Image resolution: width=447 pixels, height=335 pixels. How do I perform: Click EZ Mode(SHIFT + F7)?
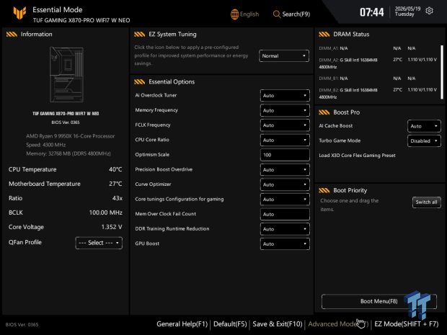pyautogui.click(x=406, y=324)
